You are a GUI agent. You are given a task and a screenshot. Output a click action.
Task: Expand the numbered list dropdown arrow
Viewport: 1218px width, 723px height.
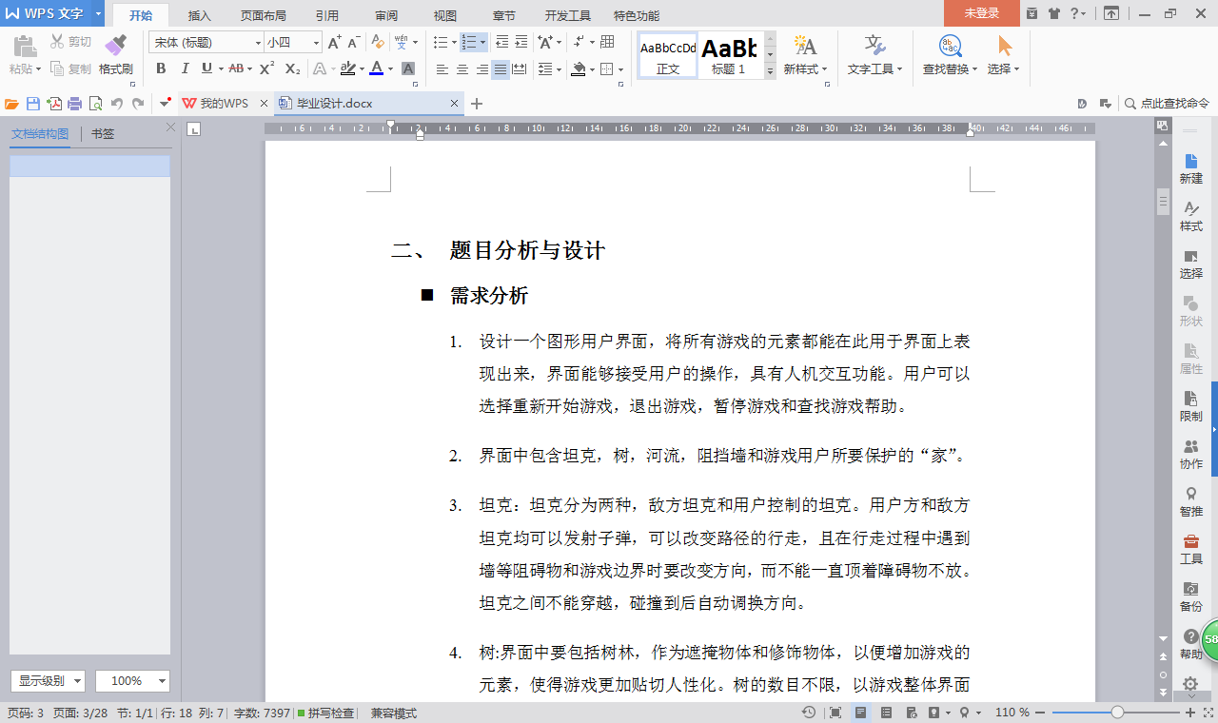(x=483, y=42)
